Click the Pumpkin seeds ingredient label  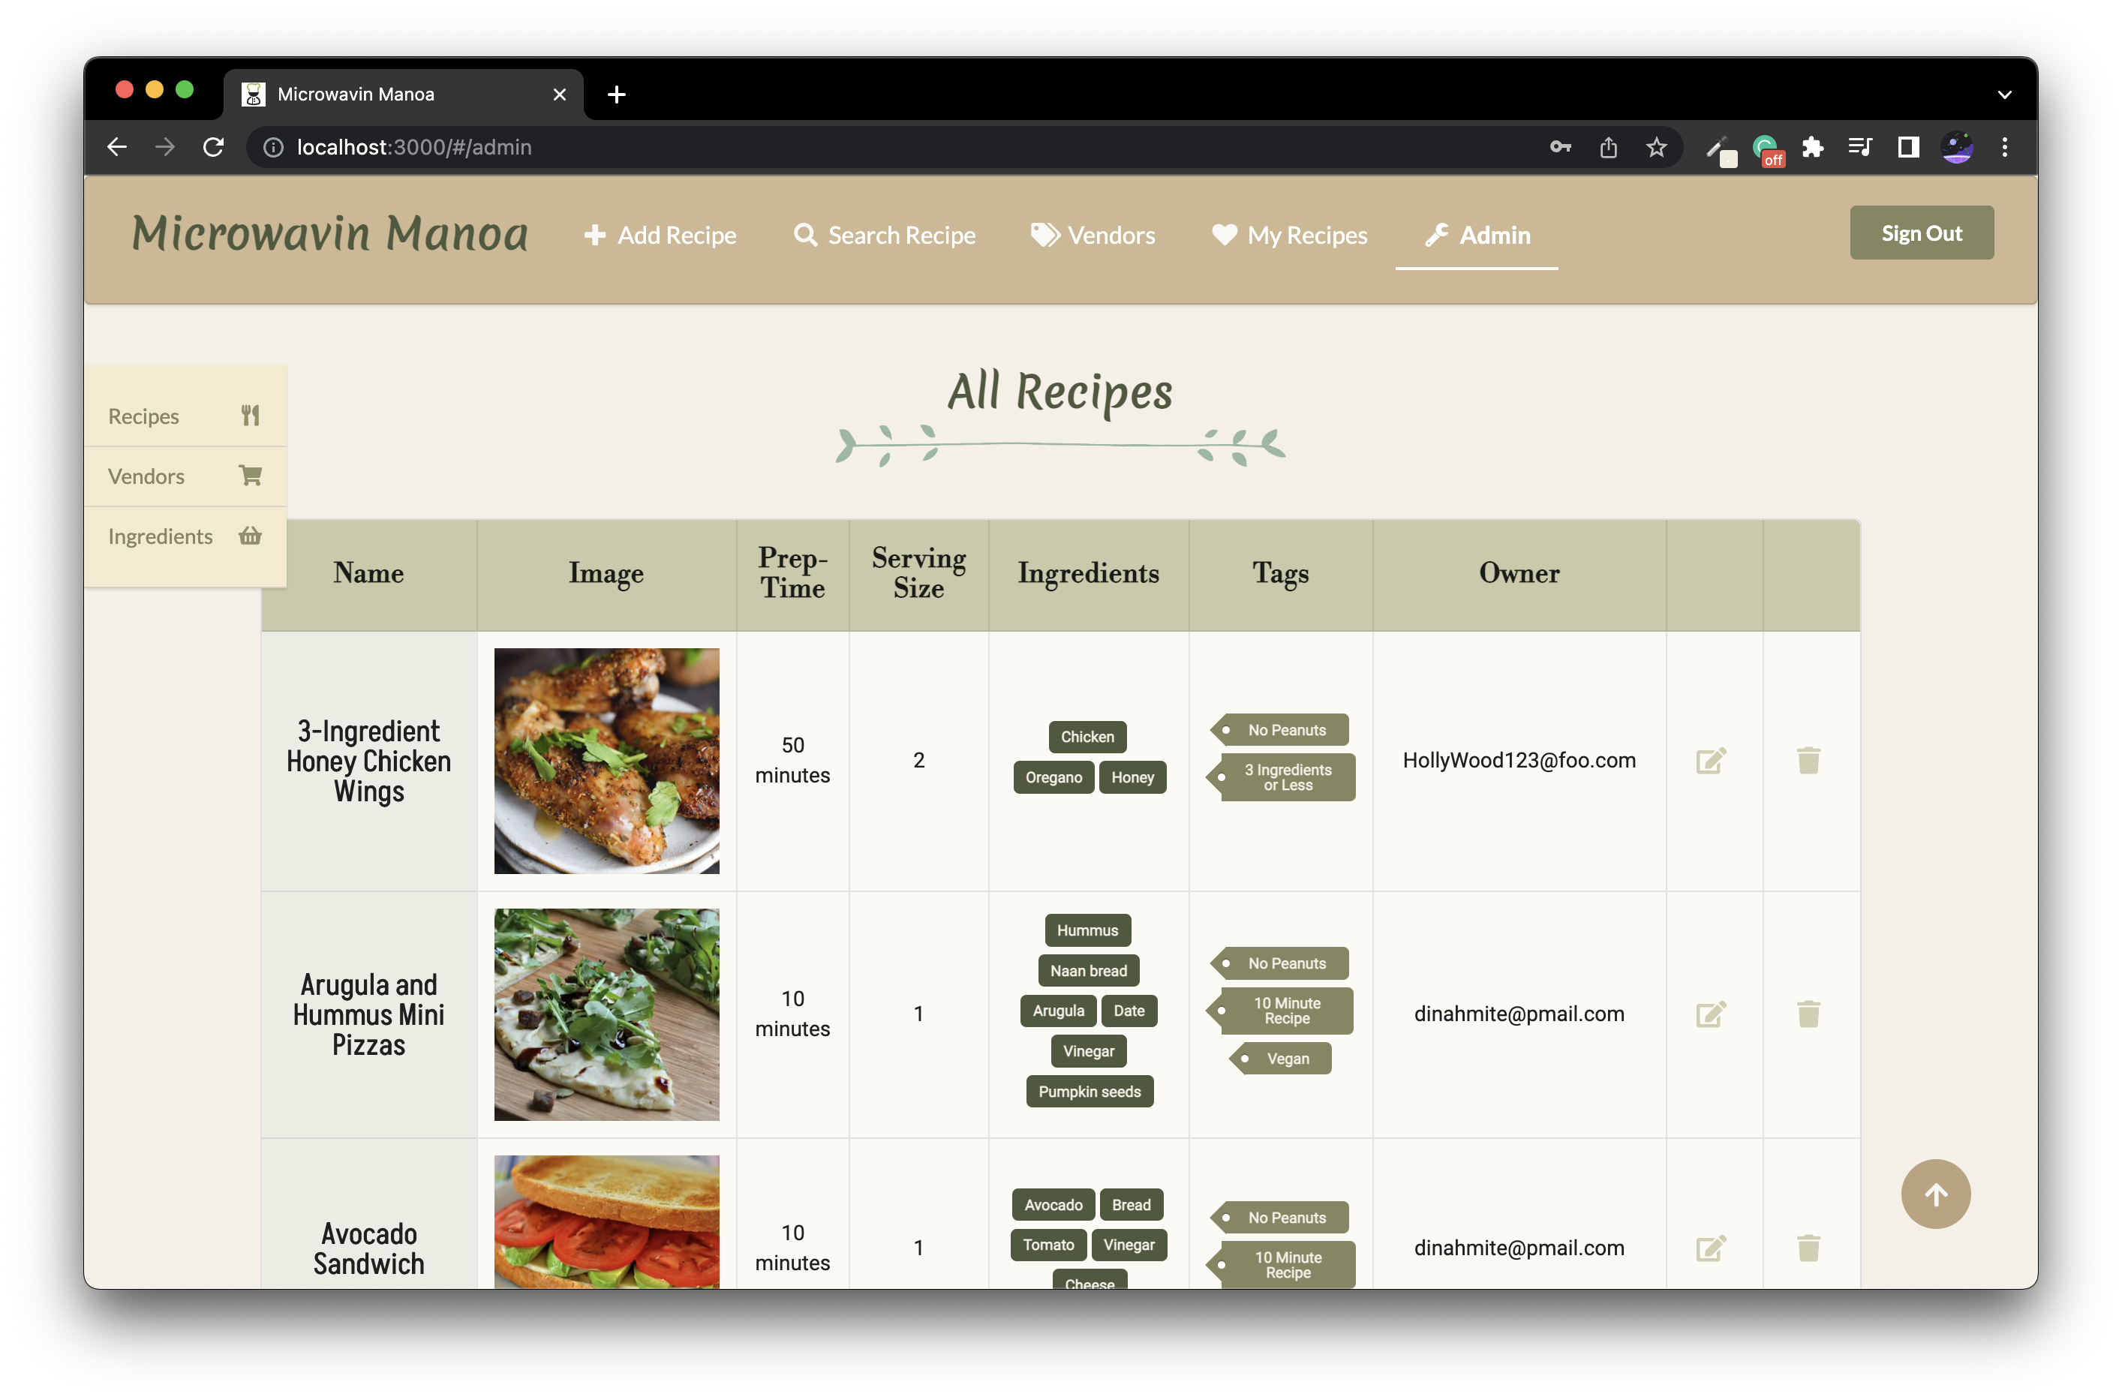pos(1089,1092)
